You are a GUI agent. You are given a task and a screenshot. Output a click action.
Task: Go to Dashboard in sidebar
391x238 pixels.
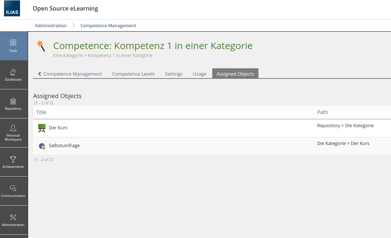(x=13, y=75)
